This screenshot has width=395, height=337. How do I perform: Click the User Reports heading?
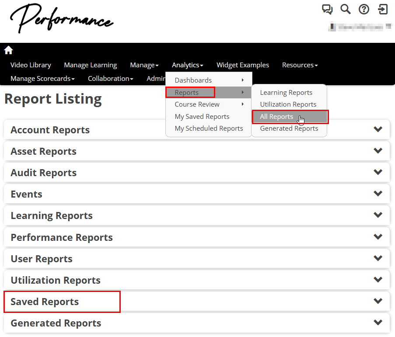[x=42, y=259]
